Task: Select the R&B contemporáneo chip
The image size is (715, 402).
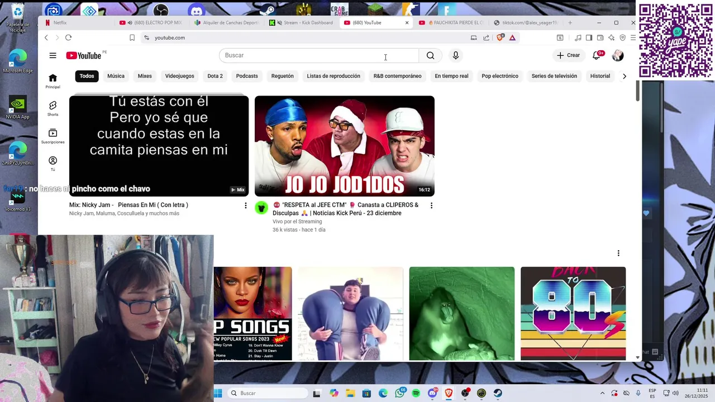Action: pos(397,76)
